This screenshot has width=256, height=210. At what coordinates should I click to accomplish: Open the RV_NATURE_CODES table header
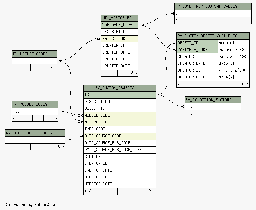point(35,54)
